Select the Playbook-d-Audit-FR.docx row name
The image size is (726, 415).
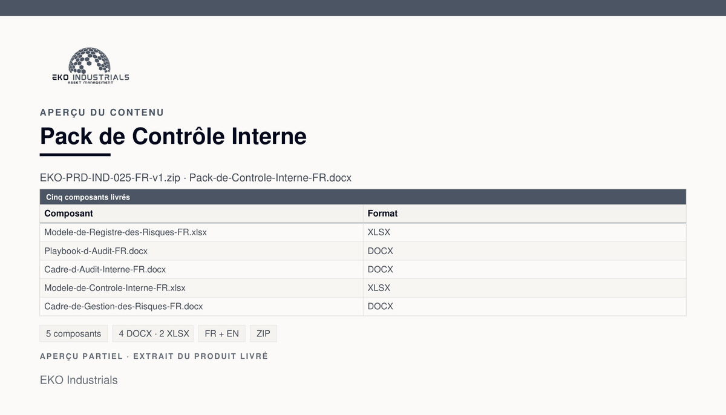point(96,251)
